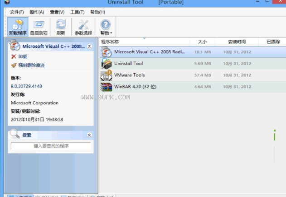
Task: Select the WinRAR 4.20 (32 位) row
Action: point(193,87)
